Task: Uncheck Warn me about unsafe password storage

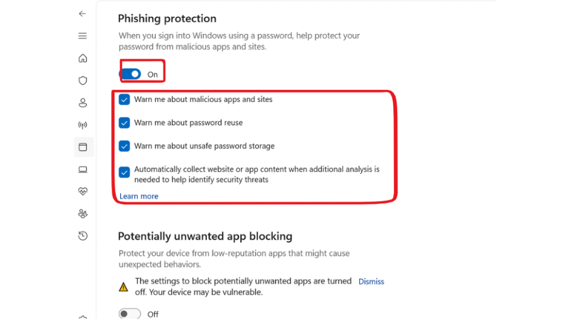Action: click(x=124, y=146)
